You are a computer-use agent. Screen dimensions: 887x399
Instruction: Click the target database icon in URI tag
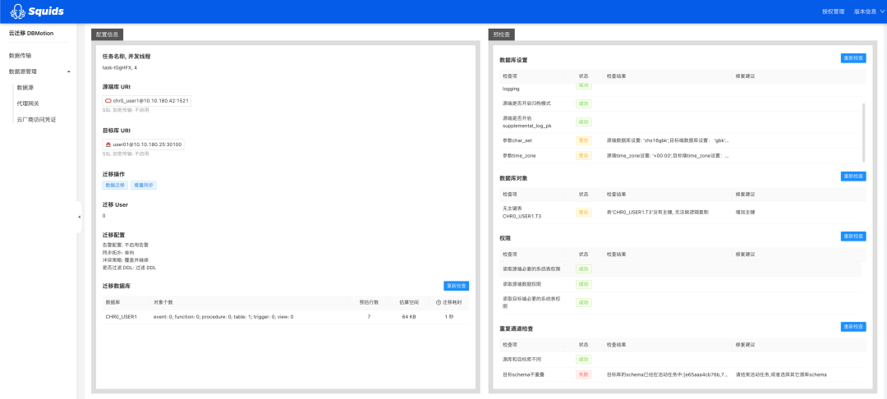108,144
